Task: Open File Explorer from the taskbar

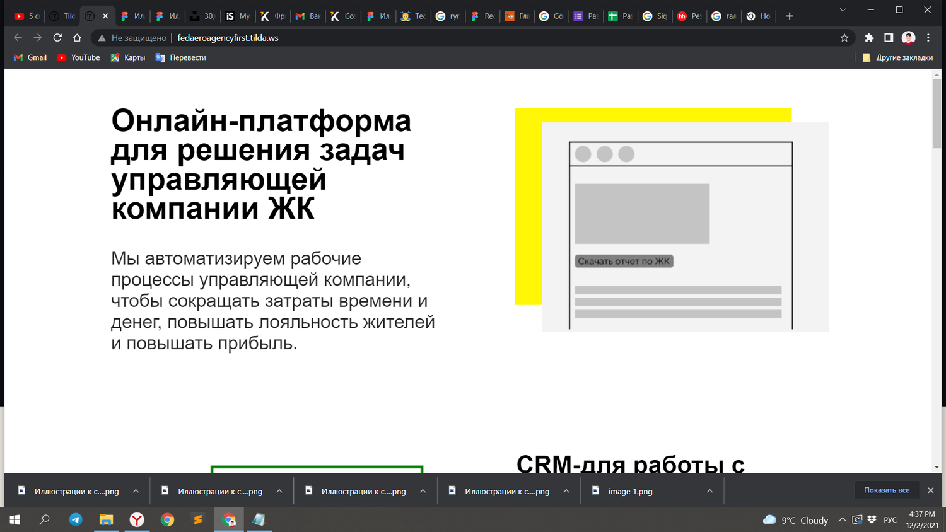Action: (x=106, y=520)
